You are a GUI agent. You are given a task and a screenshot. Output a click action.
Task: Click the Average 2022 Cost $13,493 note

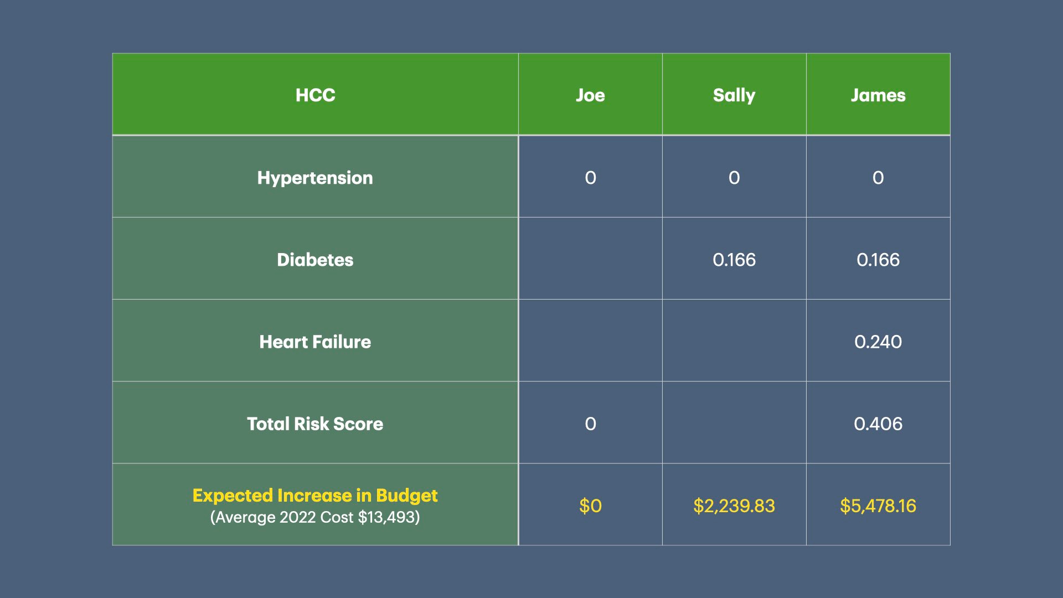(x=315, y=517)
